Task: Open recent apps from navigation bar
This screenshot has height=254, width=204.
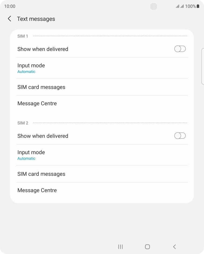Action: point(120,247)
